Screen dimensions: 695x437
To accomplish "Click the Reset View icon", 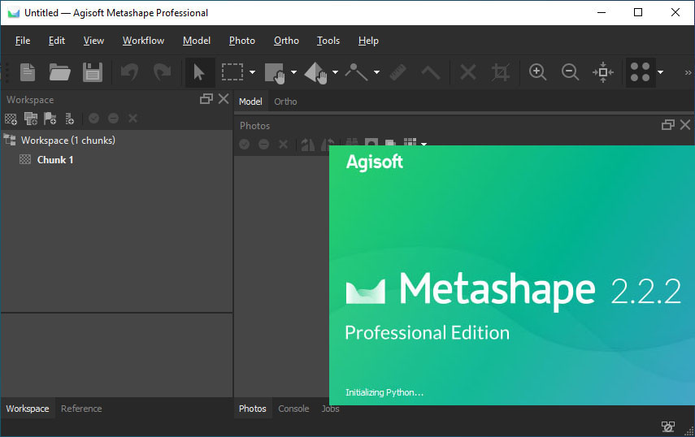I will (603, 72).
